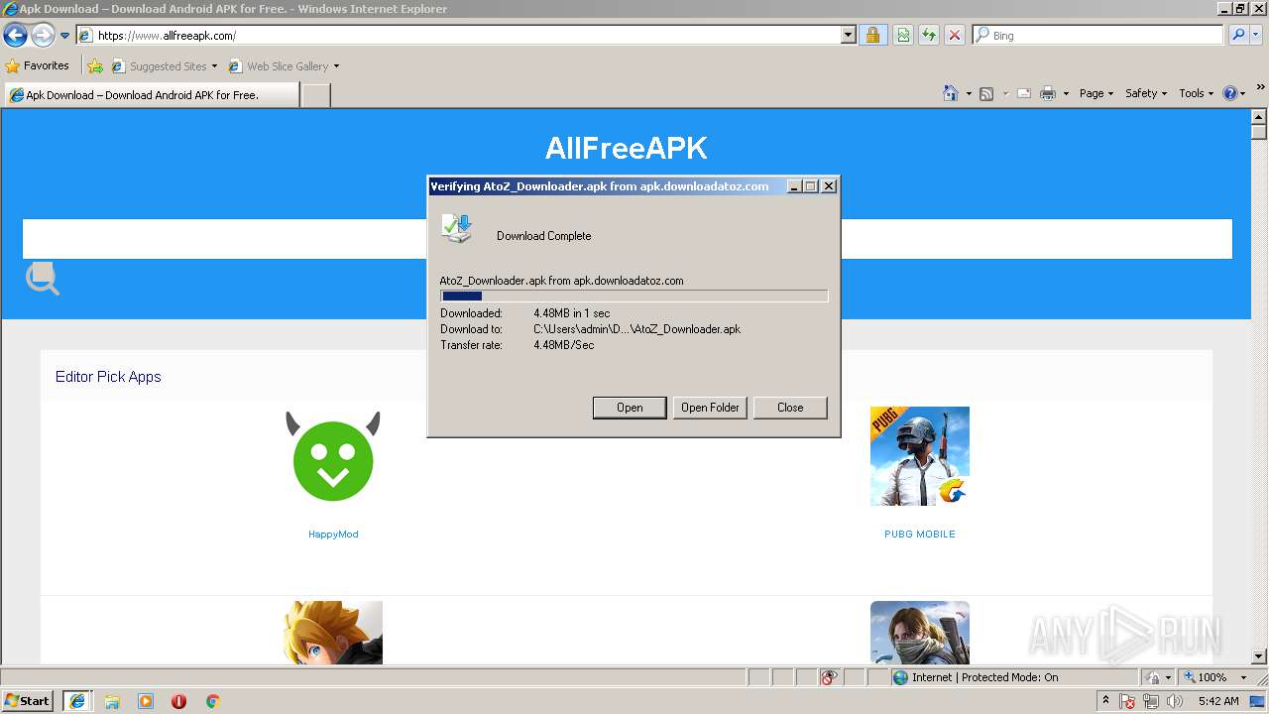Click the browser Forward arrow button
Viewport: 1269px width, 714px height.
(43, 36)
